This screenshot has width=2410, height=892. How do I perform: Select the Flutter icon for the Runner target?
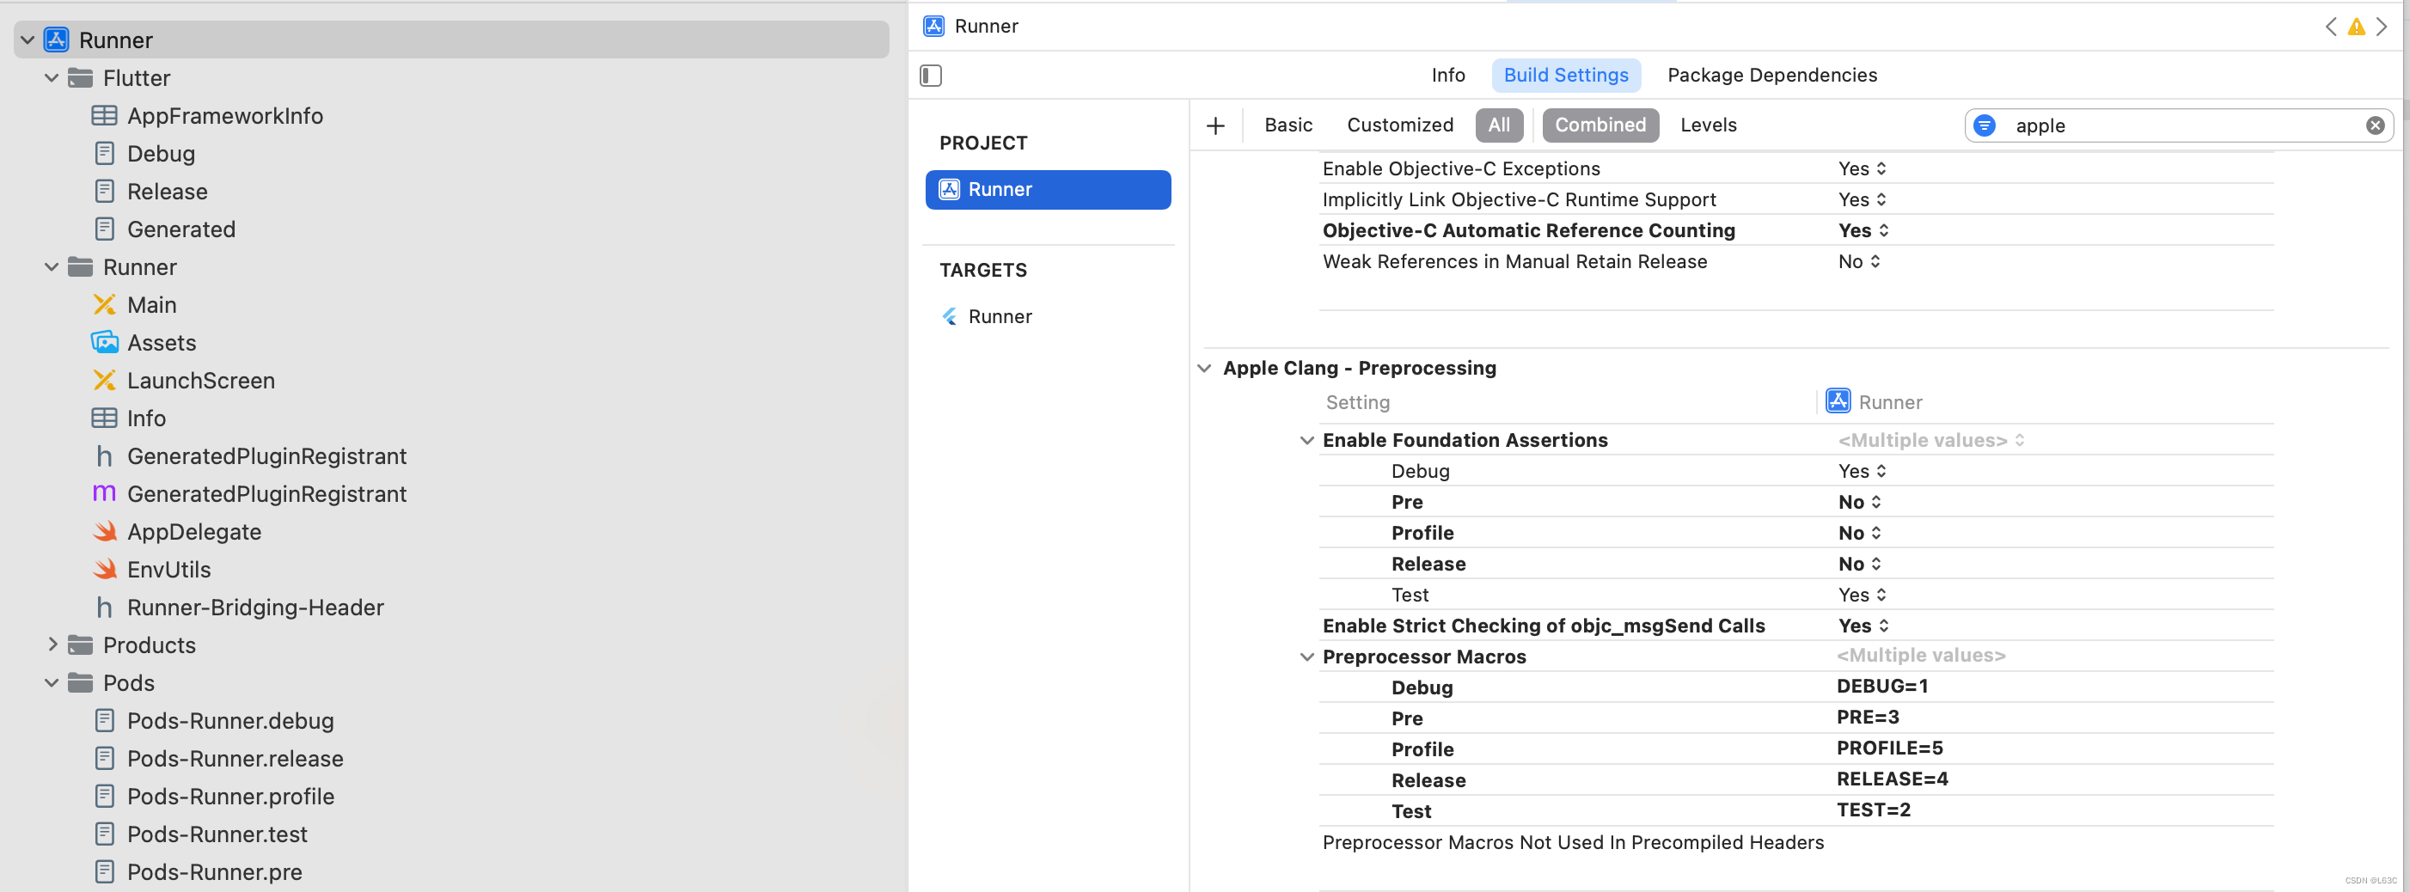click(949, 317)
